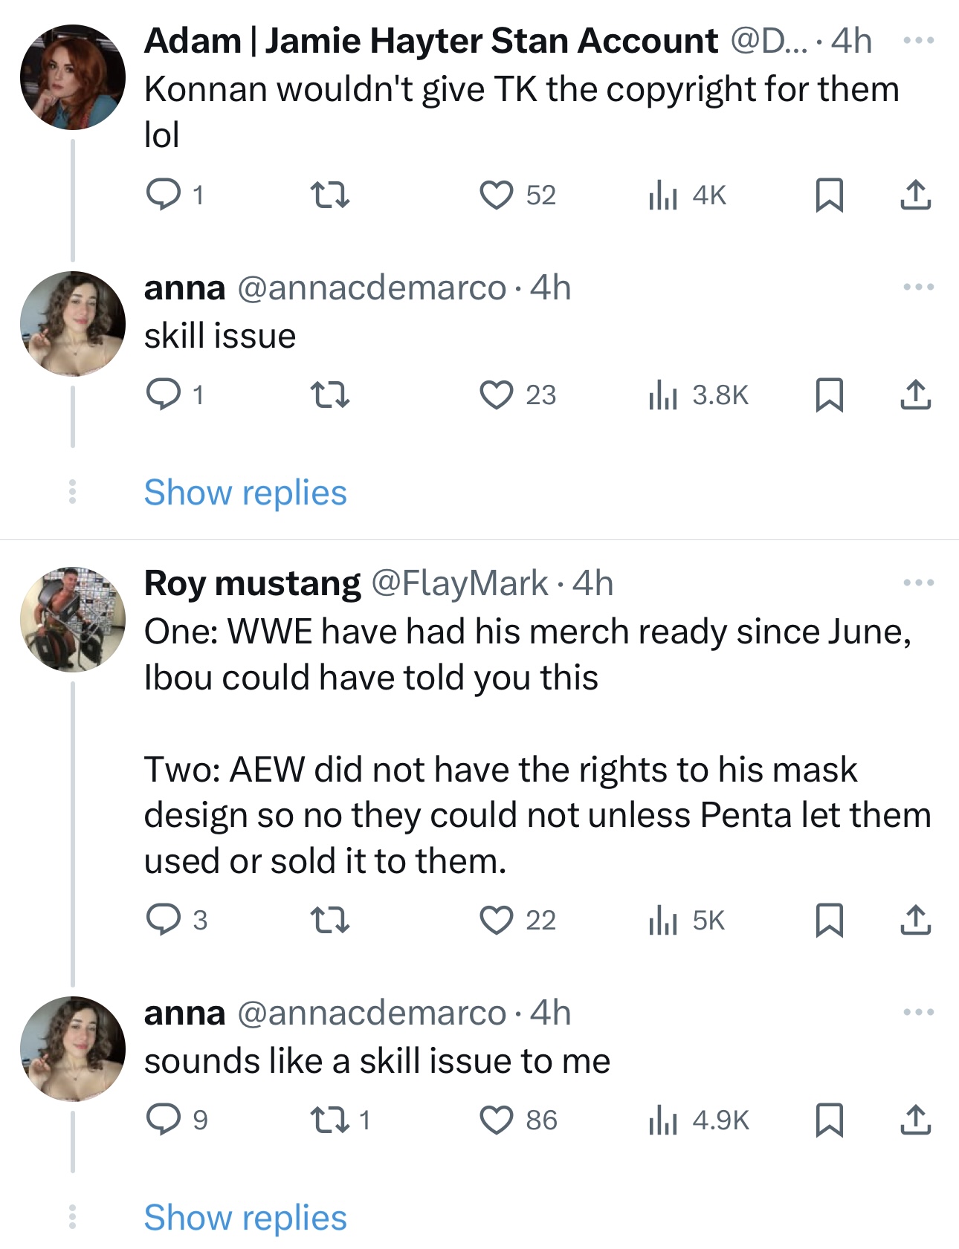Reply to Adam's Konnan copyright tweet
Screen dimensions: 959x1249
pos(163,195)
